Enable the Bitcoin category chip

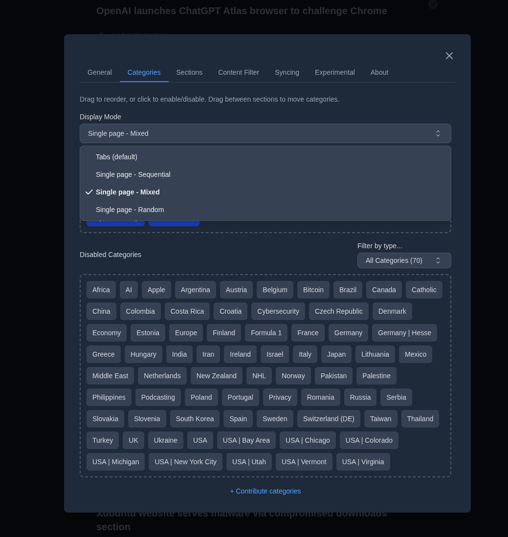[x=313, y=290]
